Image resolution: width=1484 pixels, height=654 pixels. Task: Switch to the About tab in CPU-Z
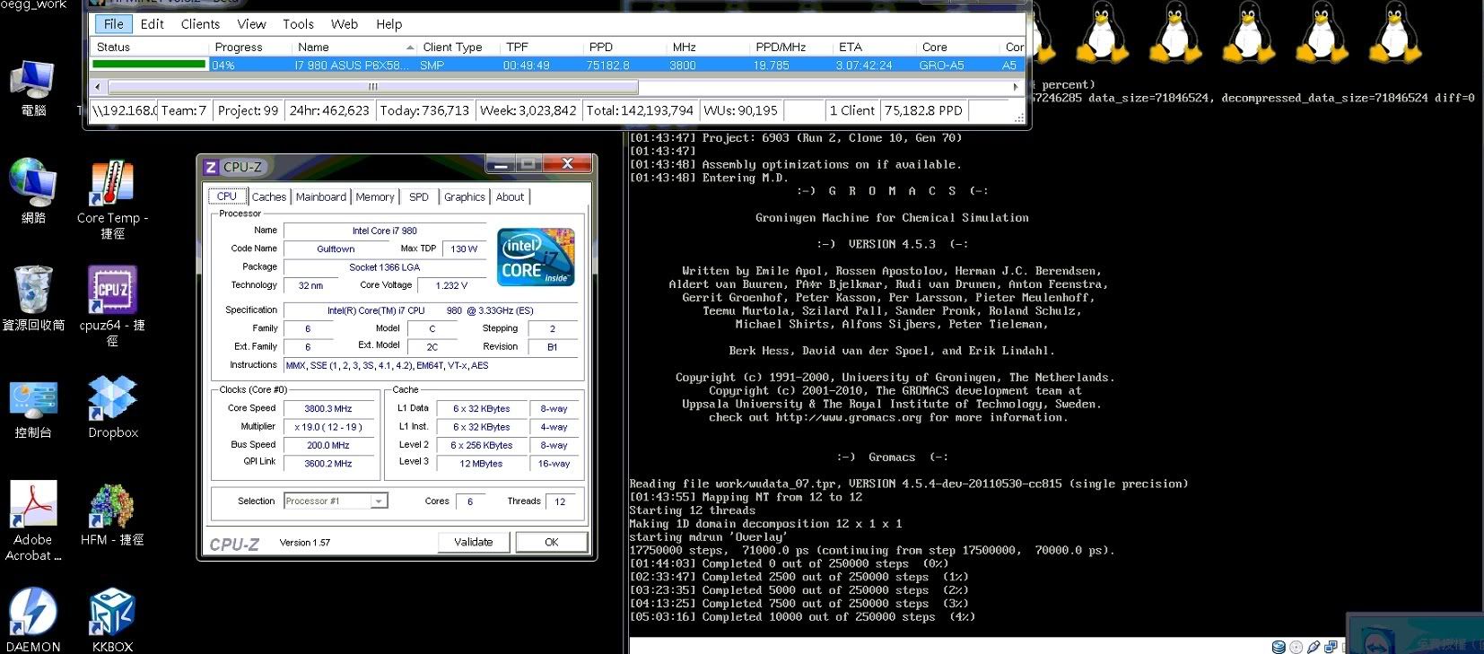coord(511,197)
